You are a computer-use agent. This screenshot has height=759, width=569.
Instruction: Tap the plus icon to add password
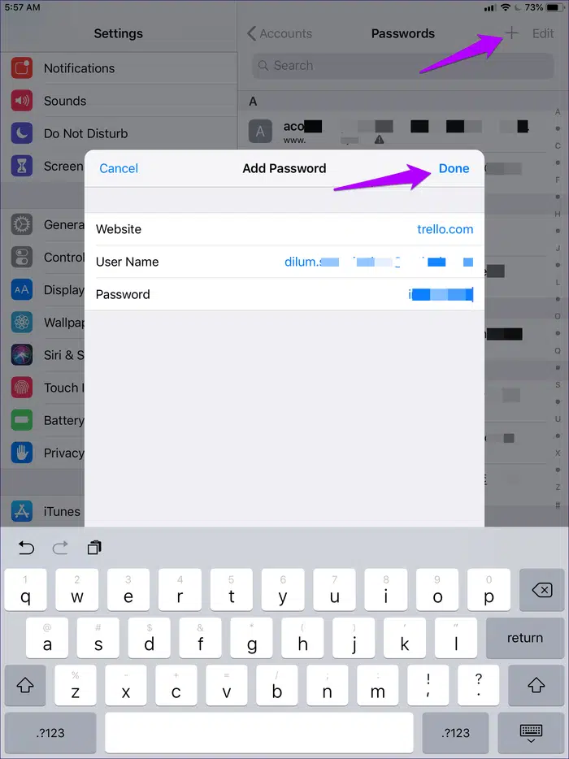(x=512, y=33)
